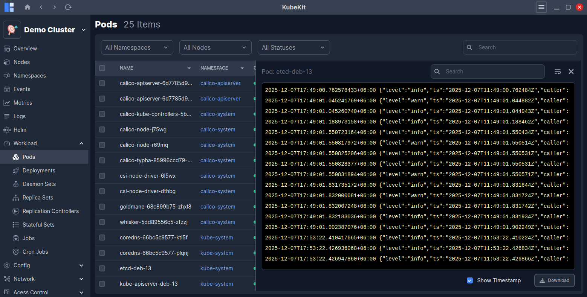
Task: Switch to the Overview section
Action: click(26, 48)
